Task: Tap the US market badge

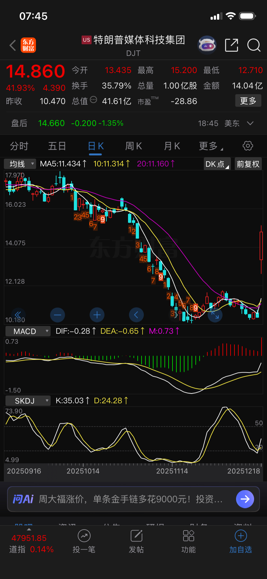Action: tap(86, 40)
